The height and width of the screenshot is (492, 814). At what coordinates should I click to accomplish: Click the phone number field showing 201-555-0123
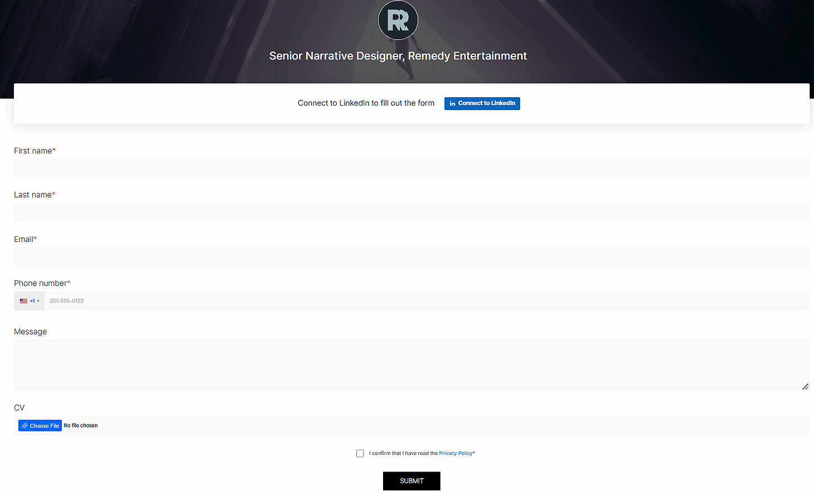(426, 301)
